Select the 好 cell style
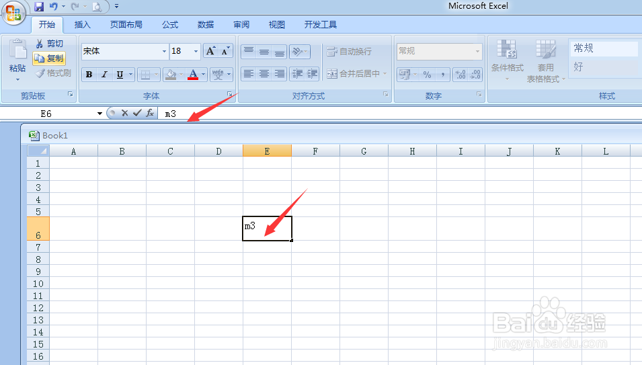The height and width of the screenshot is (365, 642). coord(604,67)
